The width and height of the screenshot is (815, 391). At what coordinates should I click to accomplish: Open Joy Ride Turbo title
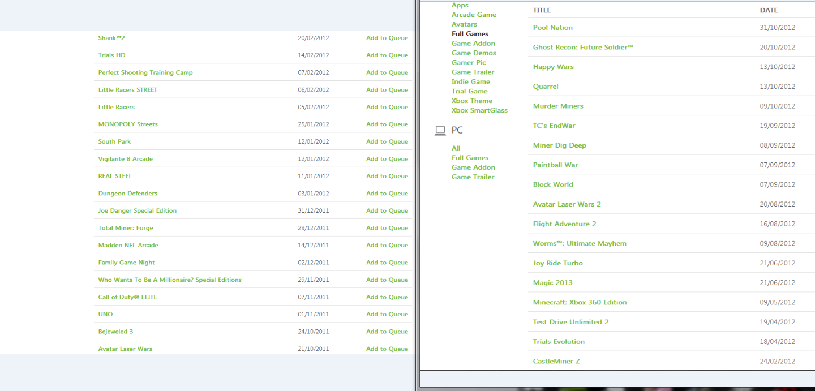557,263
